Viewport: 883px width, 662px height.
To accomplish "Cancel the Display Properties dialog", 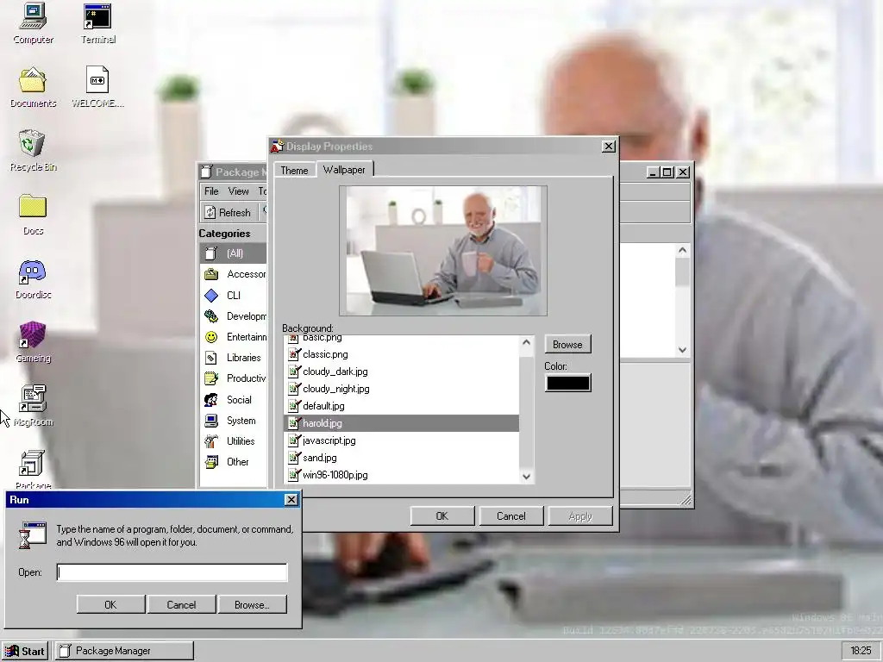I will 510,516.
